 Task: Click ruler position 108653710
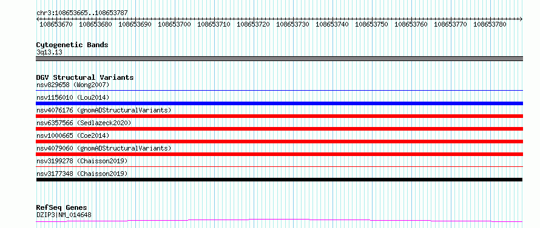pos(214,24)
